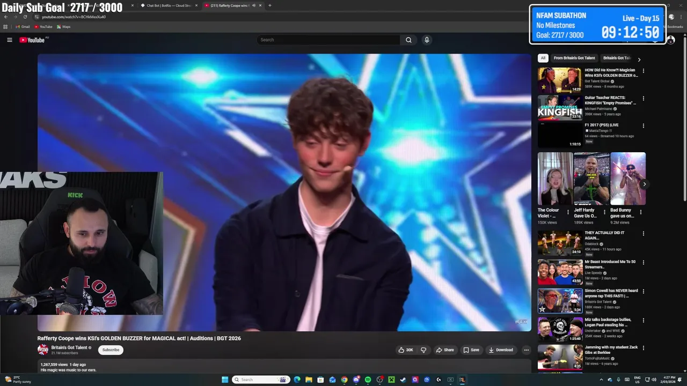Image resolution: width=687 pixels, height=386 pixels.
Task: Click the YouTube video player
Action: tap(284, 192)
